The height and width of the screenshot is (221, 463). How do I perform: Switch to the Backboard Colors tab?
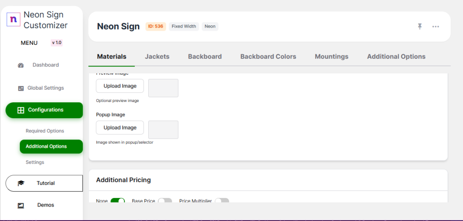coord(268,57)
